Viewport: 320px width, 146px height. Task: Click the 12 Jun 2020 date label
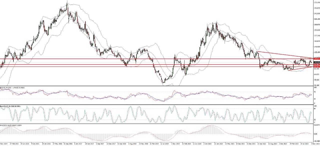[x=197, y=144]
